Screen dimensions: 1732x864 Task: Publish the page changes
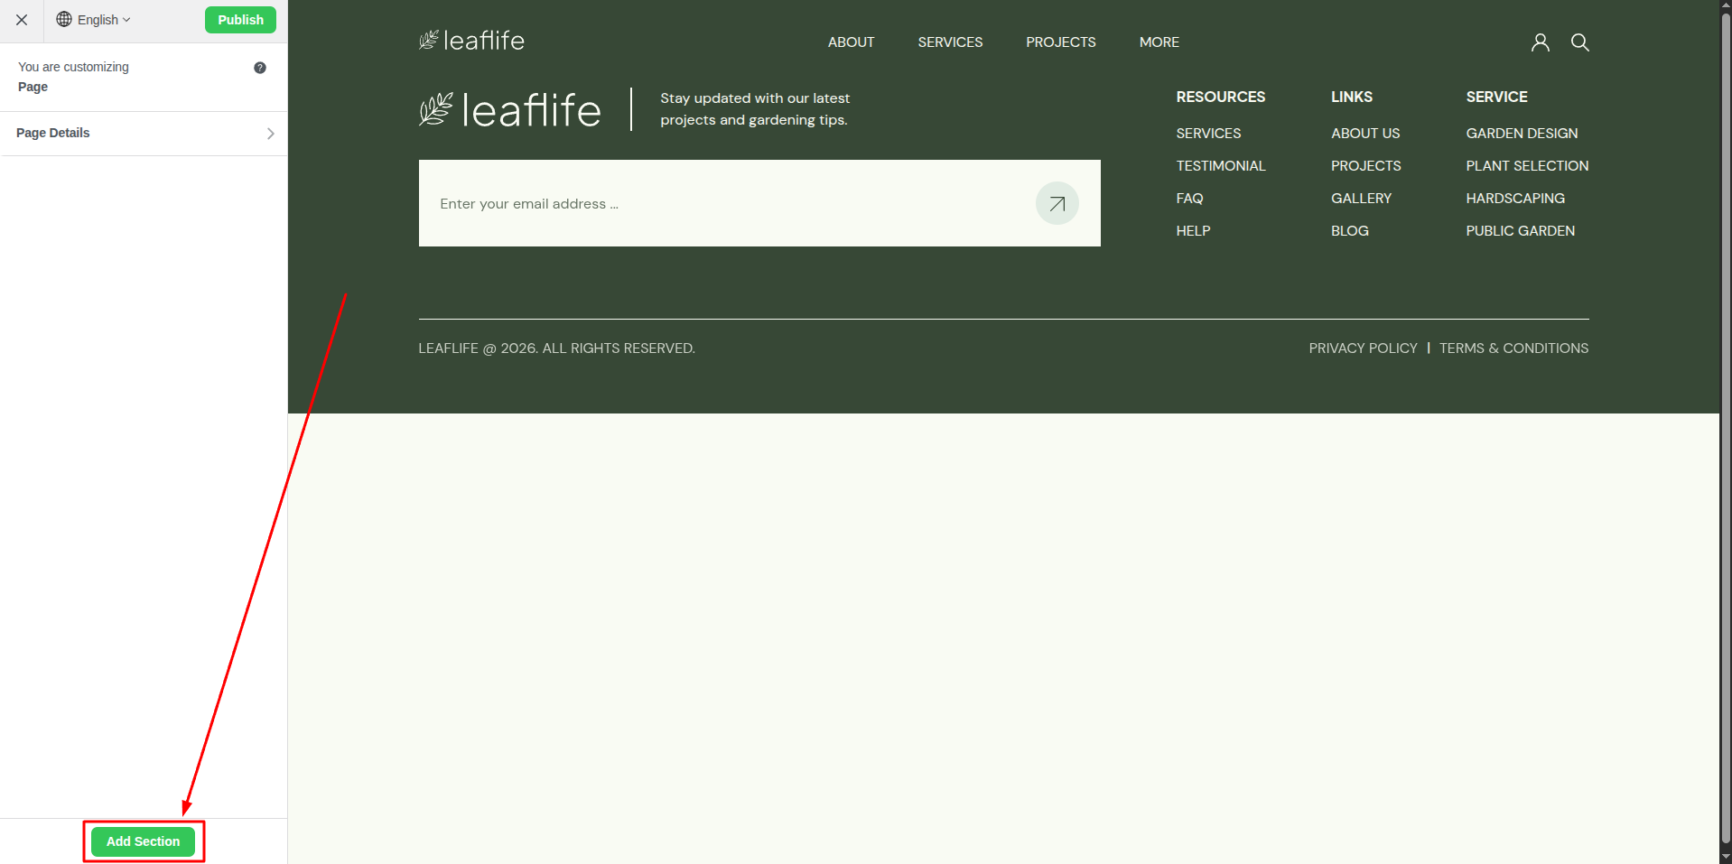(240, 20)
